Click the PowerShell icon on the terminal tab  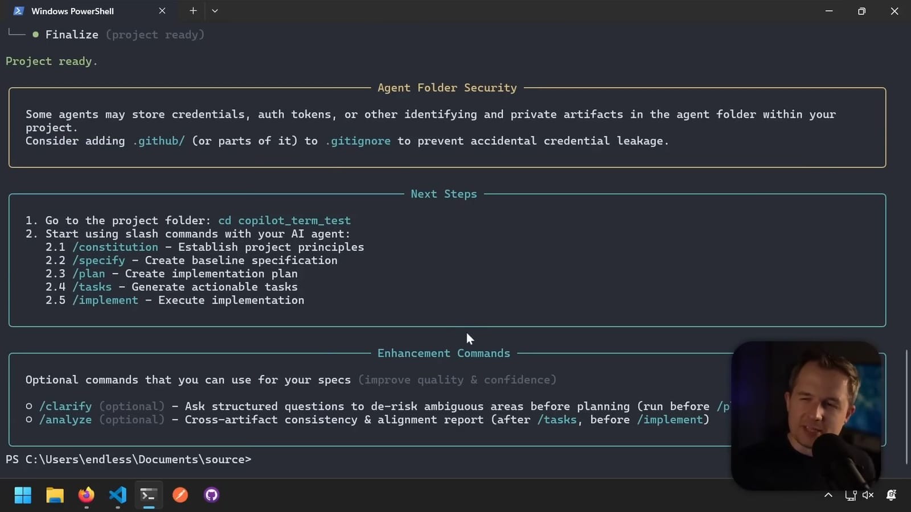coord(18,10)
